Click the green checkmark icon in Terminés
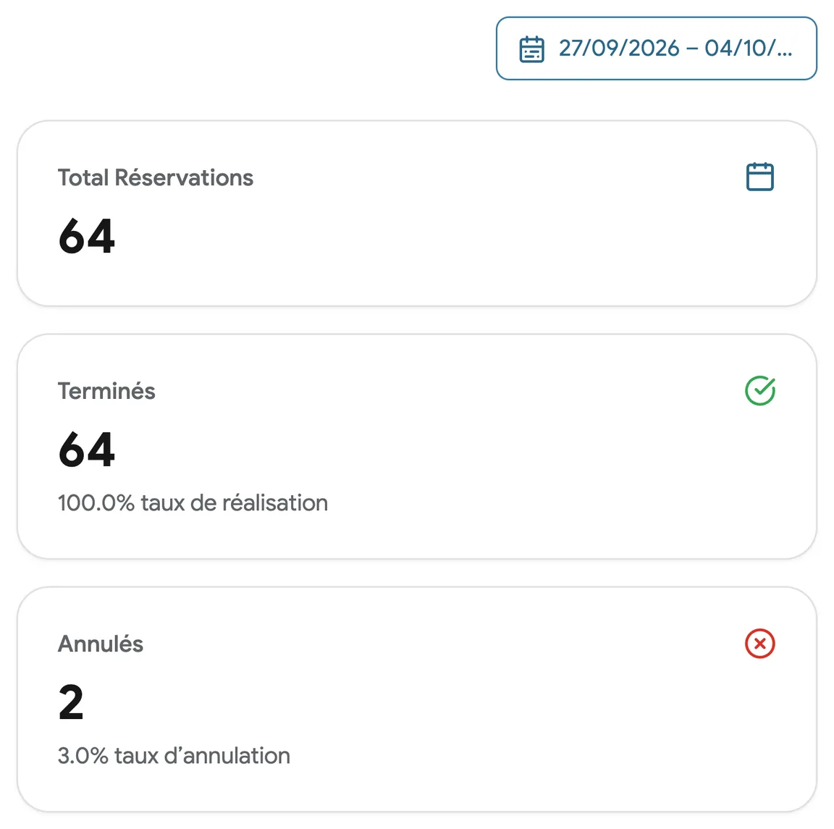 click(x=760, y=390)
